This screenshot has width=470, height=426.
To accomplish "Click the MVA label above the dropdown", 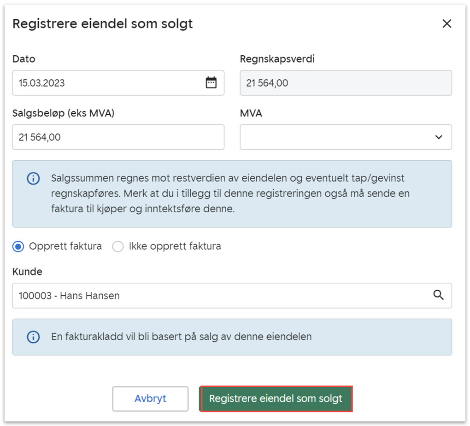I will point(251,113).
